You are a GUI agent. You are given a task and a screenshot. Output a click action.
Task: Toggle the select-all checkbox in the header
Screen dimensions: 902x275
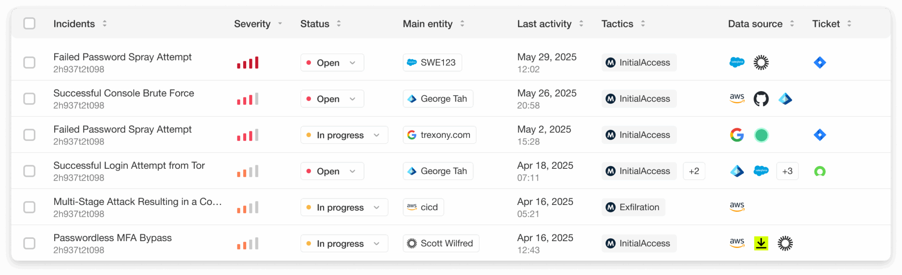pyautogui.click(x=30, y=23)
